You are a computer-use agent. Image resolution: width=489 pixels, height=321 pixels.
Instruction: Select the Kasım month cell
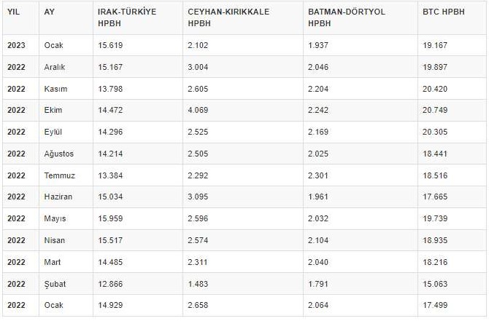(x=55, y=89)
